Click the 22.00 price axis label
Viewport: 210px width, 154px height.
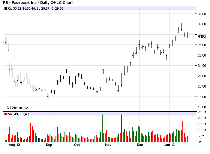point(202,76)
